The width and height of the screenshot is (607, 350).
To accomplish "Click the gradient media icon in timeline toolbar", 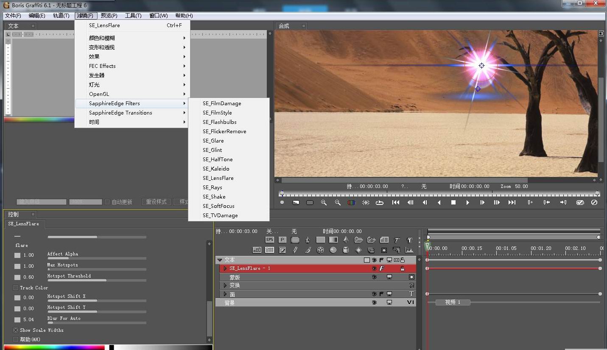I will (x=333, y=240).
